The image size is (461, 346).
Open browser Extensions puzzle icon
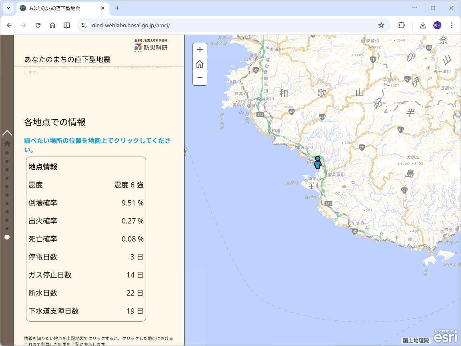pos(401,25)
